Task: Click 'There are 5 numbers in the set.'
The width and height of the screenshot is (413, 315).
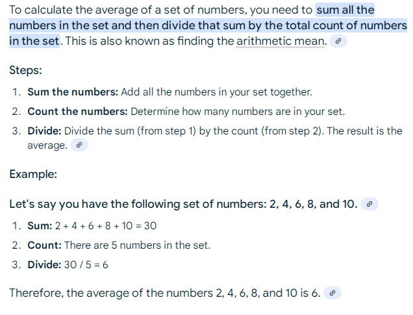Action: click(138, 246)
